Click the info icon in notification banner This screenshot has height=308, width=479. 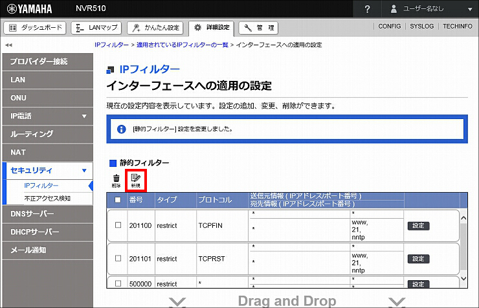[122, 129]
